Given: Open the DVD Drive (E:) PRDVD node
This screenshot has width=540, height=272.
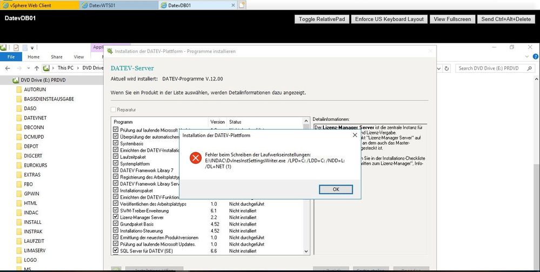Looking at the screenshot, I should 41,80.
